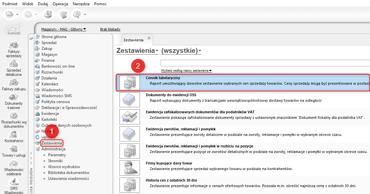Open the back button dropdown arrow

17,14
